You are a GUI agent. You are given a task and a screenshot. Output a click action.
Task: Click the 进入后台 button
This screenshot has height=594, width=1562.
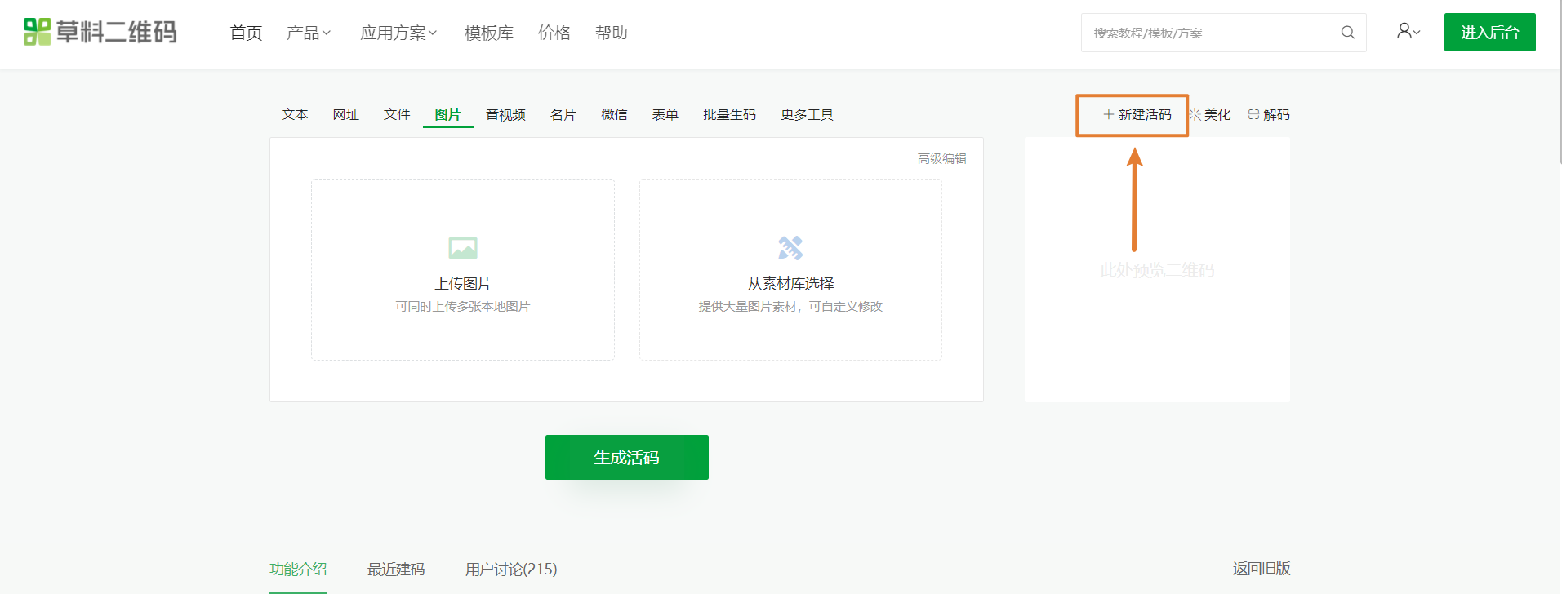pyautogui.click(x=1489, y=33)
